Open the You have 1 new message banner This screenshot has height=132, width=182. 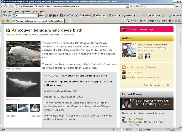[x=147, y=29]
